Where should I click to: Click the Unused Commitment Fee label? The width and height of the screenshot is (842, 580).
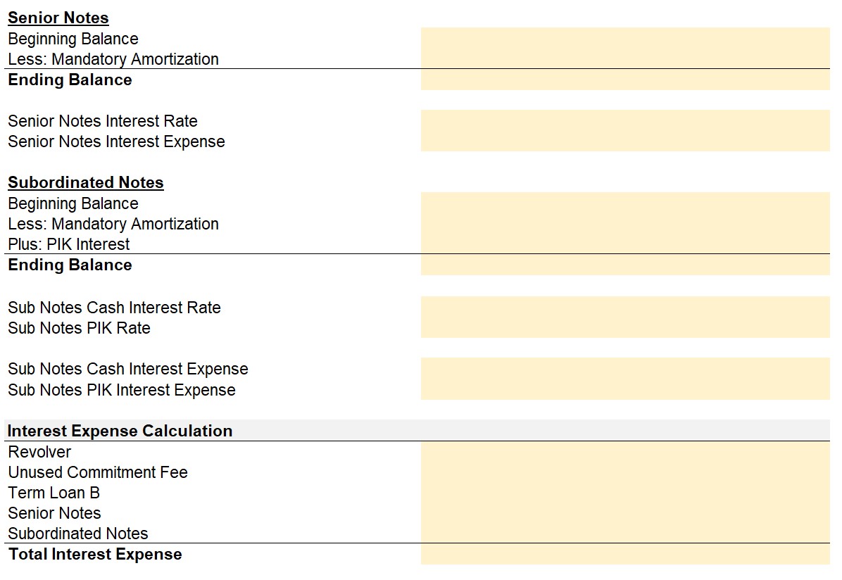point(98,472)
